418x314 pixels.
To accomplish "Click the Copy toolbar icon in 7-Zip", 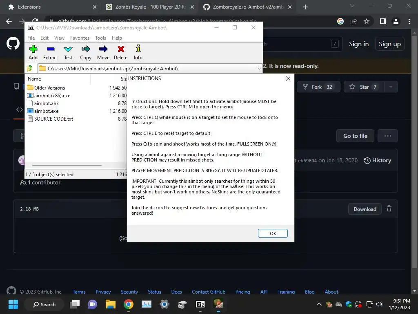I will (x=86, y=53).
